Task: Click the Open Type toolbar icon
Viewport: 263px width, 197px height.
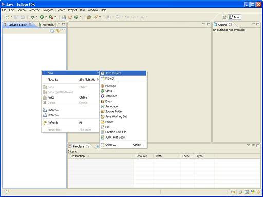Action: click(89, 17)
